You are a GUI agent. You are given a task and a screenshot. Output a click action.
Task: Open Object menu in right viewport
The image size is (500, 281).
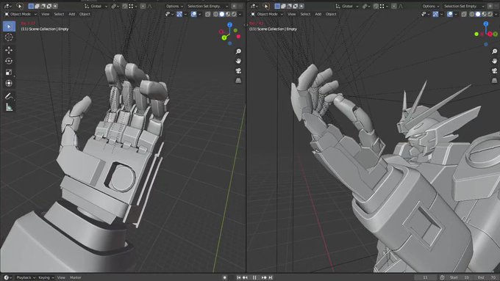pos(331,15)
